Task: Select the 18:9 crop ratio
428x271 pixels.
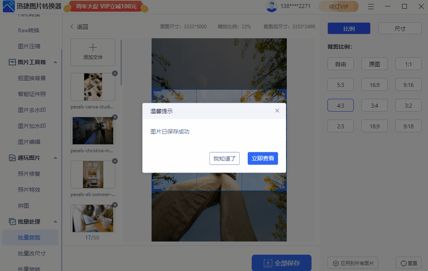Action: (x=375, y=126)
